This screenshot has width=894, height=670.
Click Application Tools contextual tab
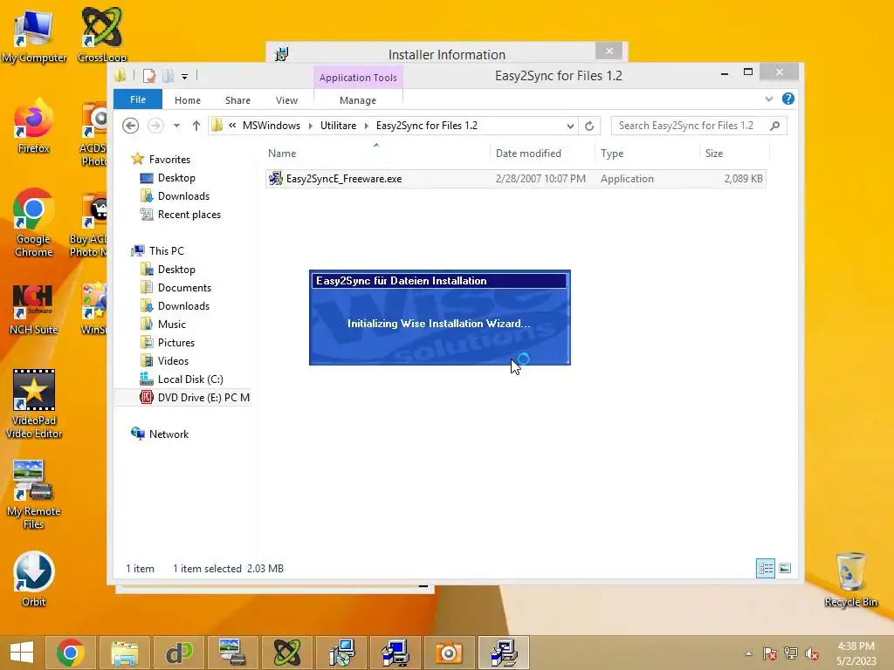tap(358, 78)
